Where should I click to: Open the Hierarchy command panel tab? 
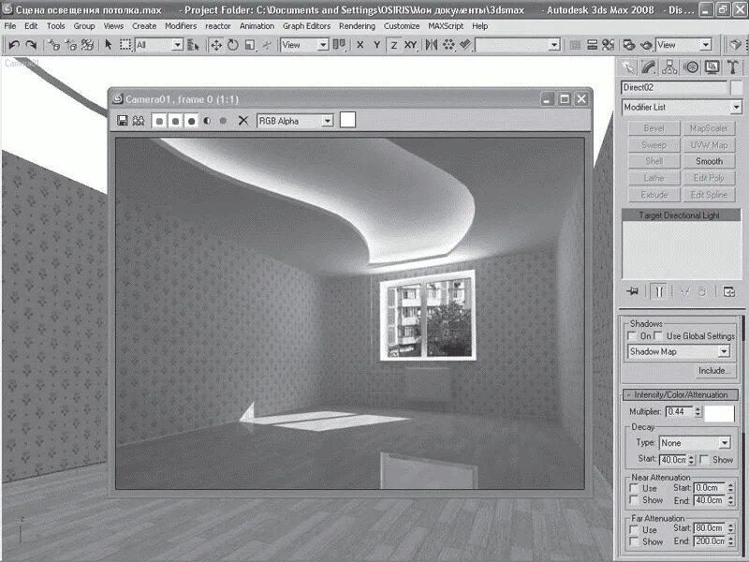[x=669, y=67]
